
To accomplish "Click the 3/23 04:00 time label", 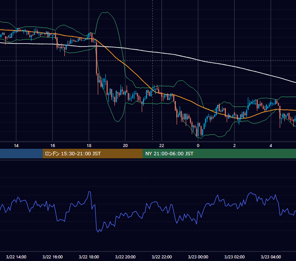I will point(271,257).
